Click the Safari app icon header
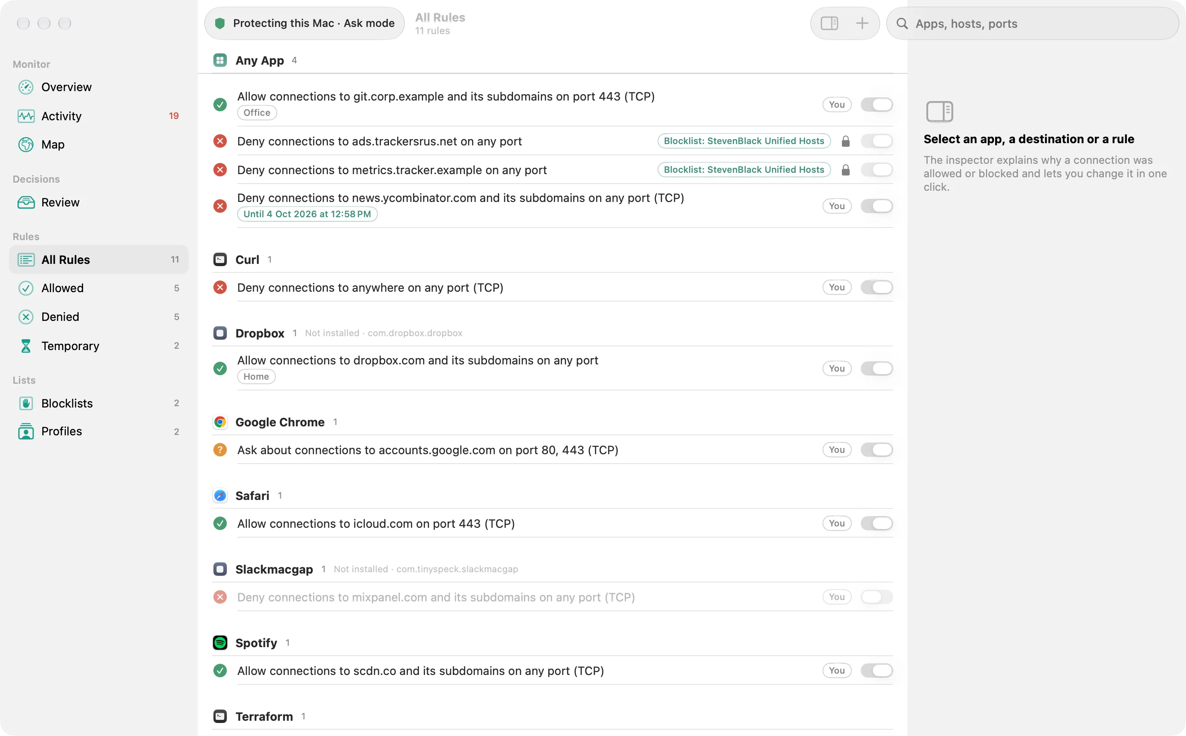1186x736 pixels. tap(220, 495)
